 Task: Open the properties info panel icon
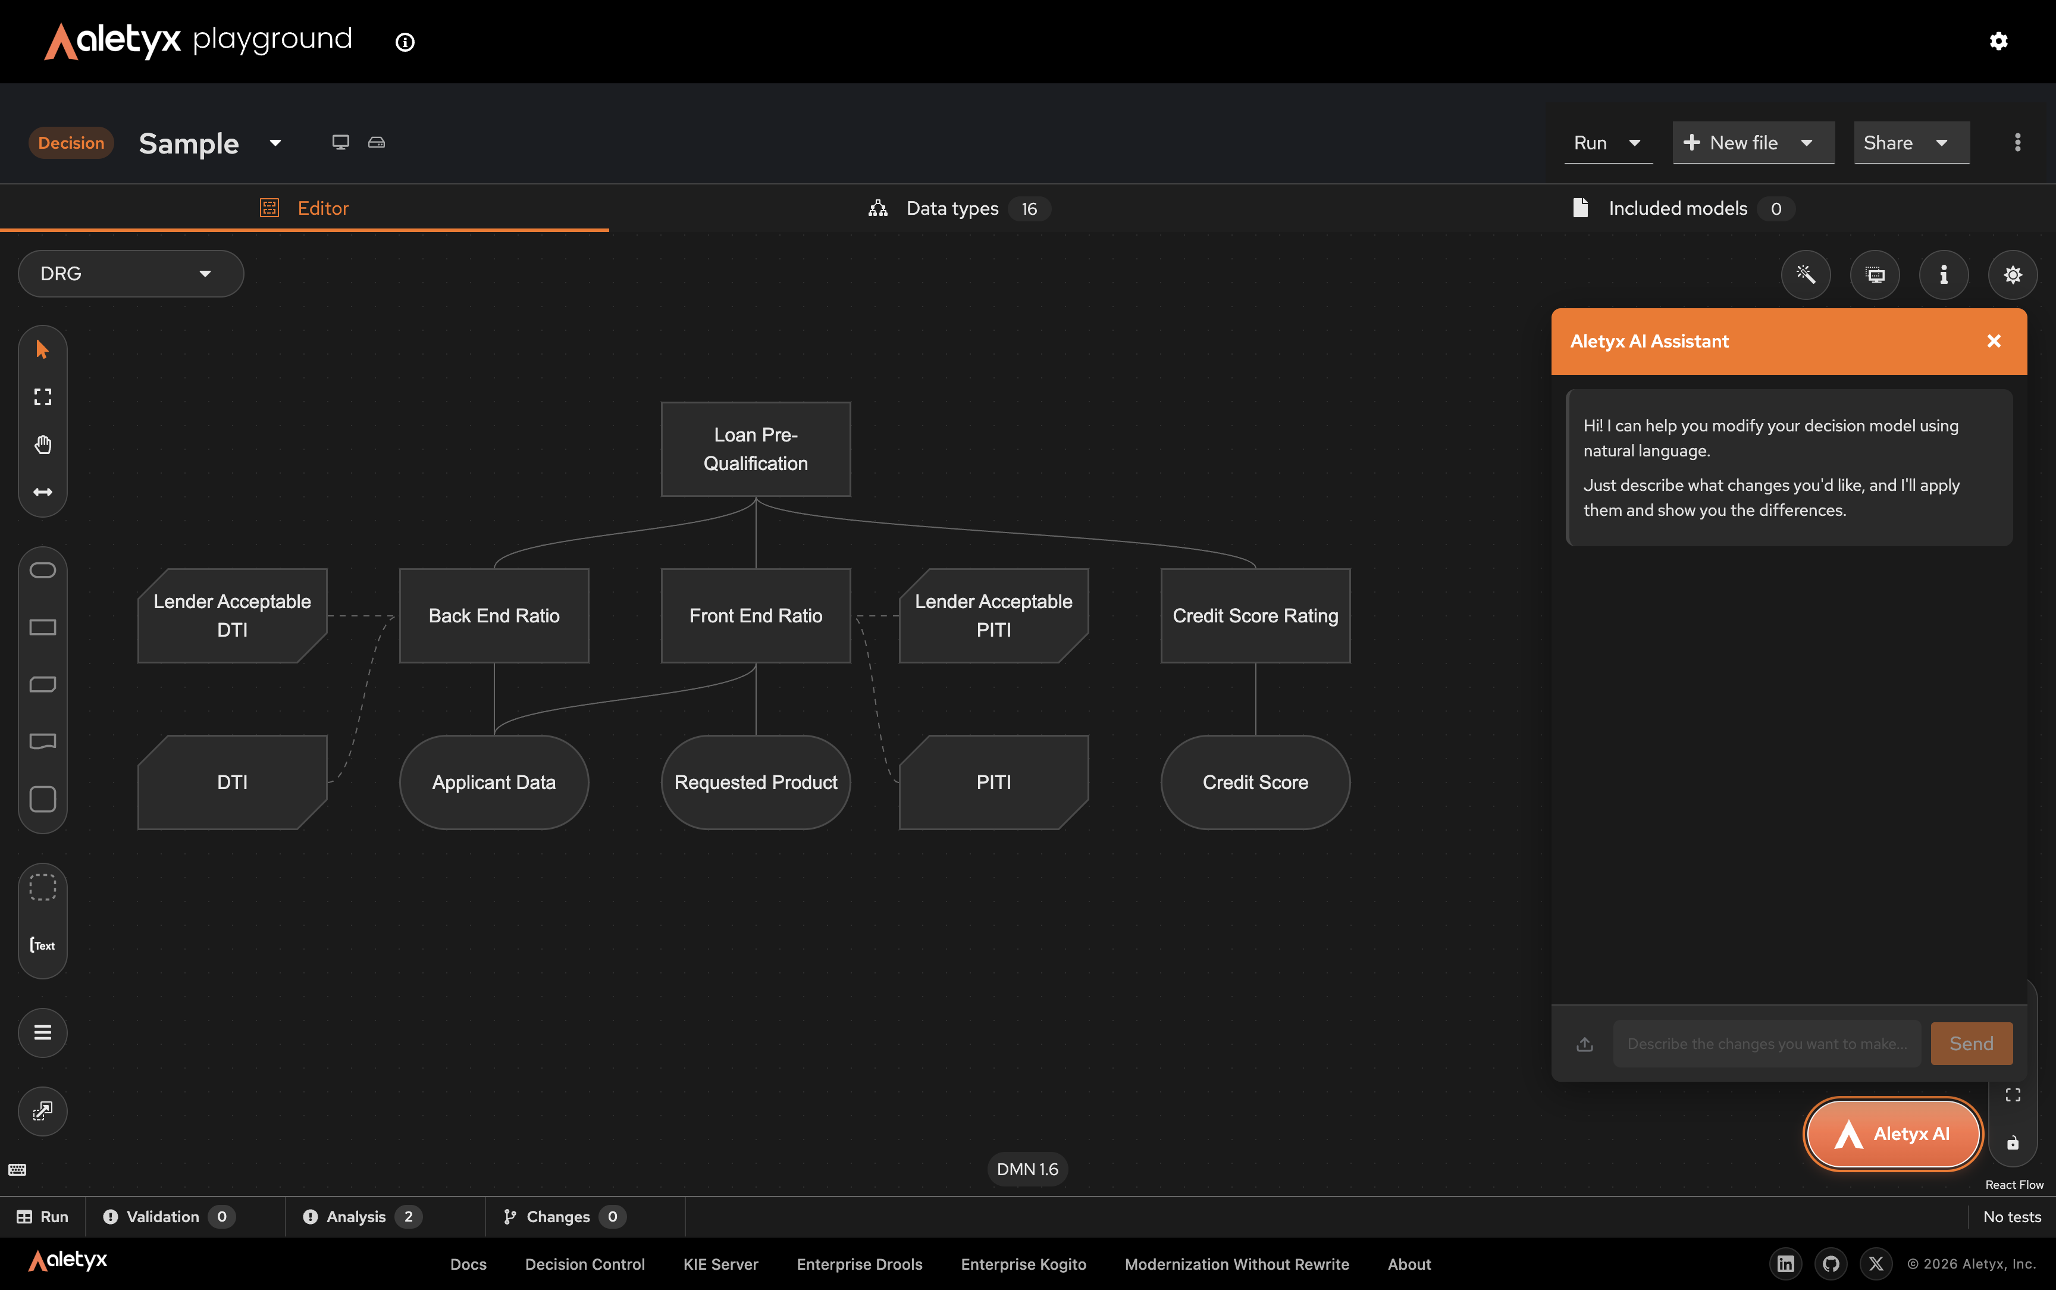click(x=1944, y=274)
